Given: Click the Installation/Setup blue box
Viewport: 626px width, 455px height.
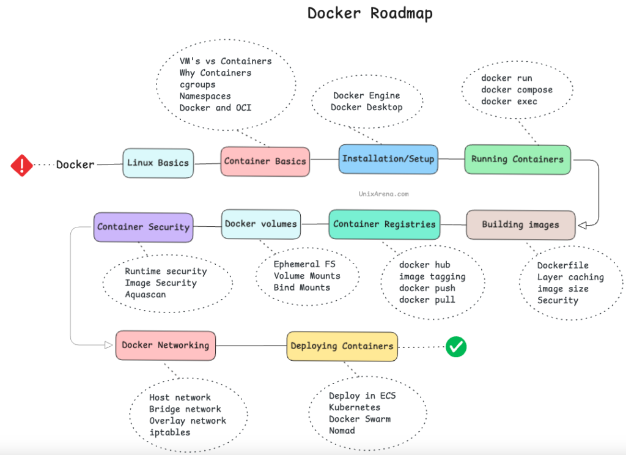Looking at the screenshot, I should pyautogui.click(x=388, y=159).
